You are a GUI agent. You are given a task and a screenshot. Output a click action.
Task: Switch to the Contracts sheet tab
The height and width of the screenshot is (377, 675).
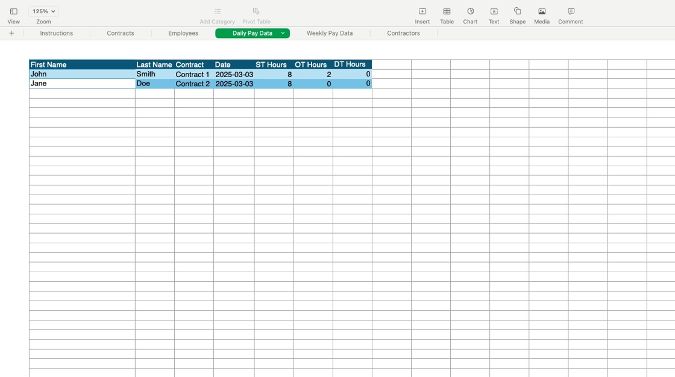121,33
